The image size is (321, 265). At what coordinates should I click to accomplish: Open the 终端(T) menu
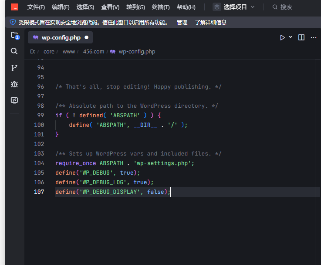(x=161, y=7)
